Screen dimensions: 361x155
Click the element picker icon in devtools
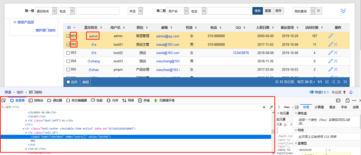(4, 100)
